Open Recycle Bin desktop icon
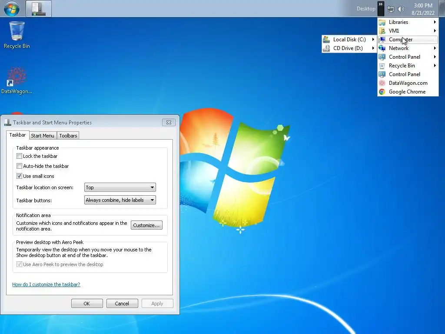The height and width of the screenshot is (334, 445). pos(17,35)
